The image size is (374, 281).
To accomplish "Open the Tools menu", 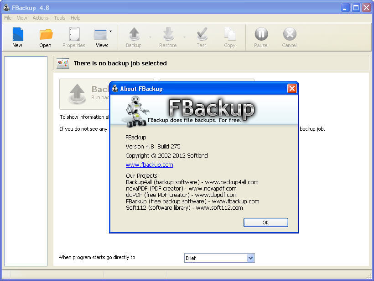I will tap(60, 18).
